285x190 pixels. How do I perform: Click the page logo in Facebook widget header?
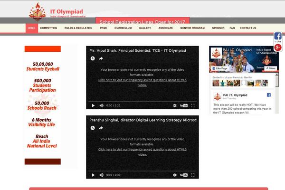tap(216, 53)
